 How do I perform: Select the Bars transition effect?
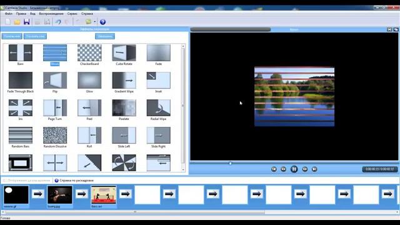coord(21,52)
